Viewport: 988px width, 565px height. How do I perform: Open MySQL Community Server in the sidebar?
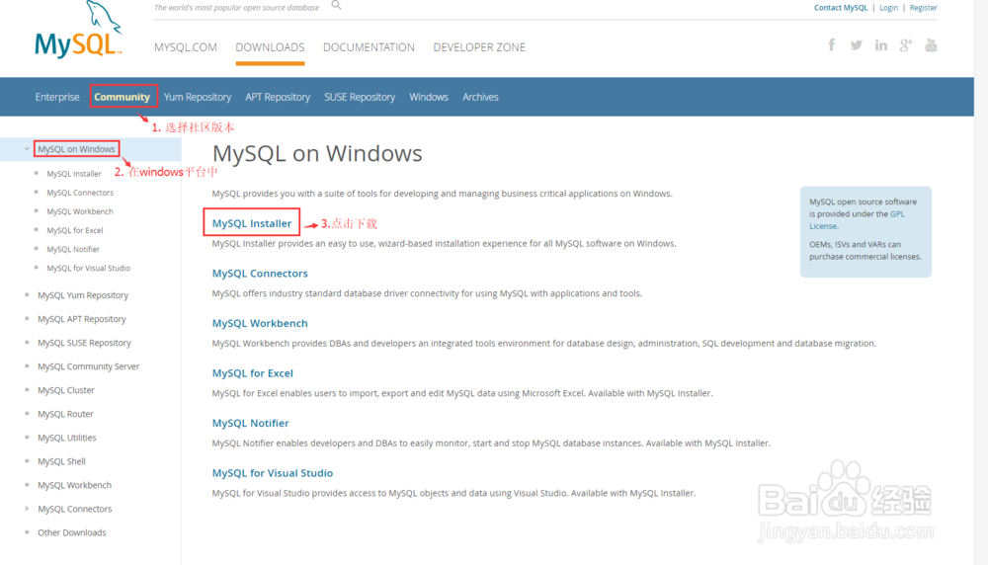point(88,366)
